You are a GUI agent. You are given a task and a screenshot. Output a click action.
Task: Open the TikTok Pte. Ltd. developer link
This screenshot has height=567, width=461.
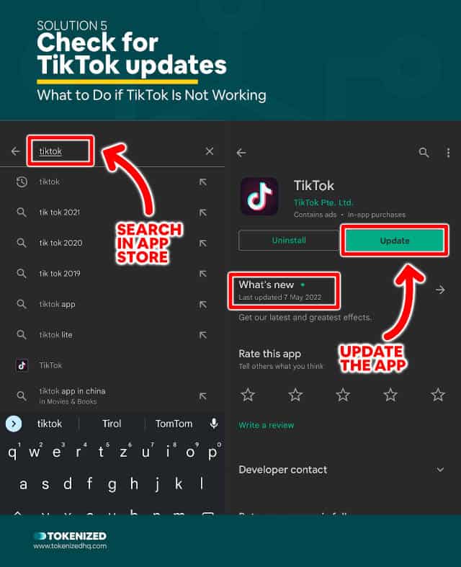[323, 202]
